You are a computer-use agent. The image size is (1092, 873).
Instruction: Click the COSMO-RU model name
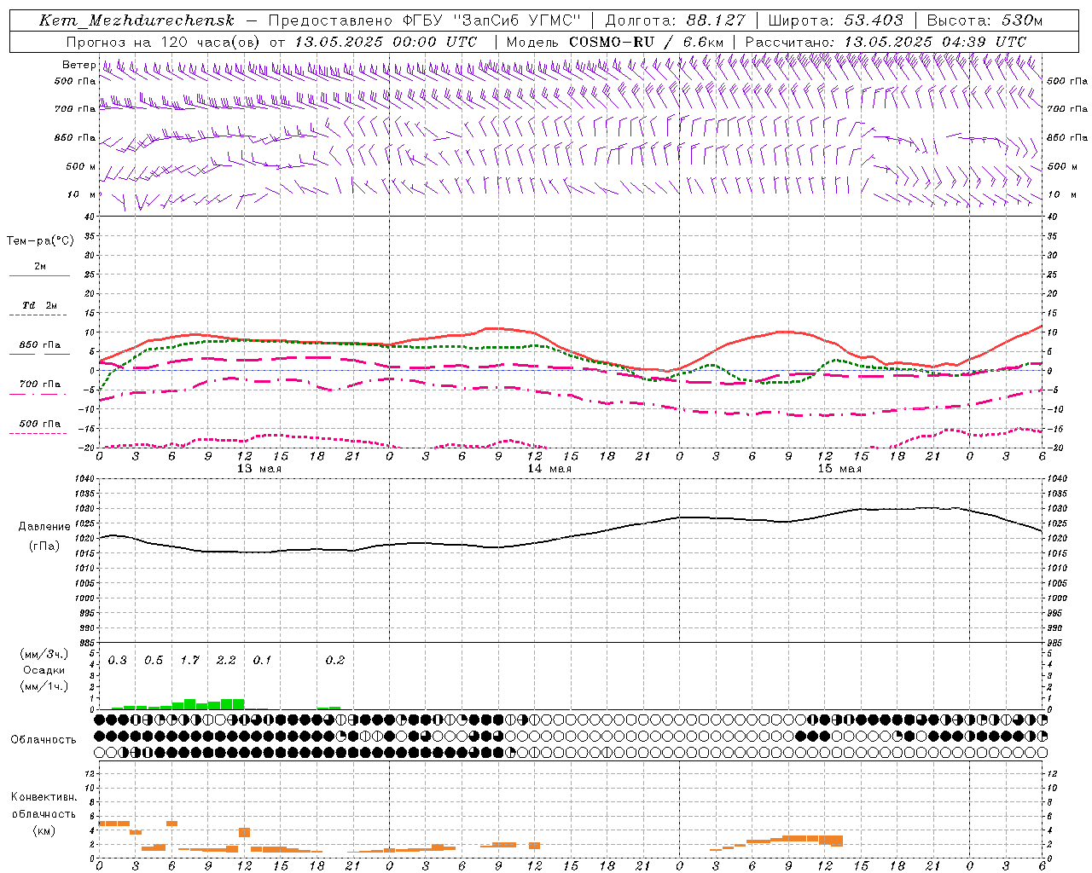[x=612, y=42]
